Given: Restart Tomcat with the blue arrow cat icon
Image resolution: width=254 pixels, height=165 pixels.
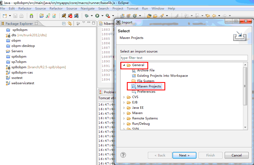Looking at the screenshot, I should coord(76,16).
